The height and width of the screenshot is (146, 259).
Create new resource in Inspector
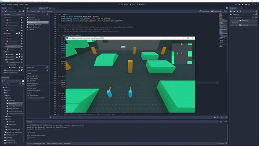[x=231, y=11]
